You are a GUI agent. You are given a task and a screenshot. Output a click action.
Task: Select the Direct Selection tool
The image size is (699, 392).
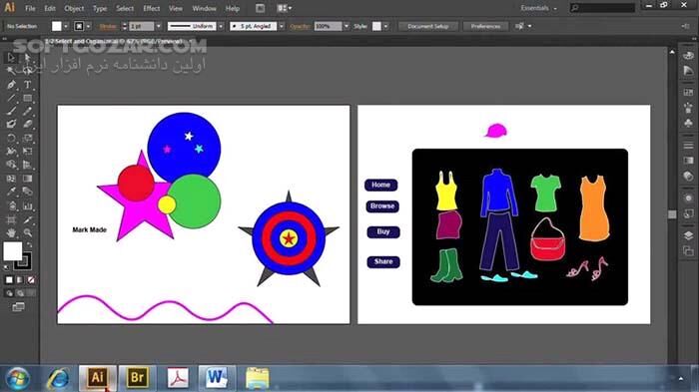pyautogui.click(x=28, y=57)
